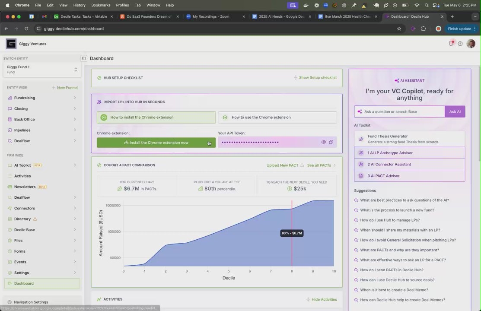This screenshot has height=311, width=481.
Task: Switch to My Recordings Zoom tab
Action: point(215,16)
